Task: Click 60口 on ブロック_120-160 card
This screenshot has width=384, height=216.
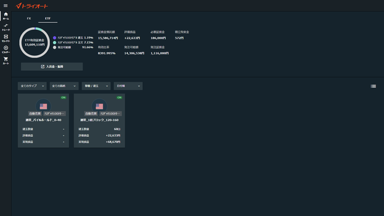Action: pos(117,129)
